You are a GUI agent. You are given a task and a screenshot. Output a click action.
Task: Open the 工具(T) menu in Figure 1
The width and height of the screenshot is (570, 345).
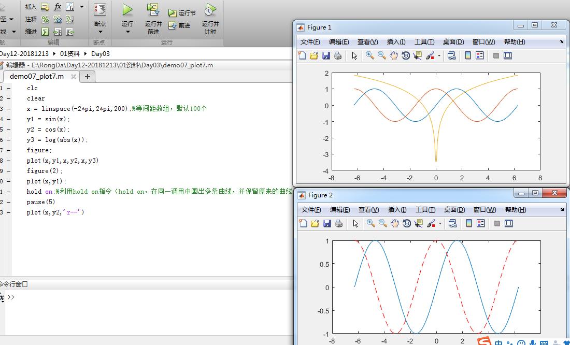tap(424, 42)
